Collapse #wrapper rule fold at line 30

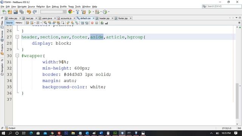point(17,56)
